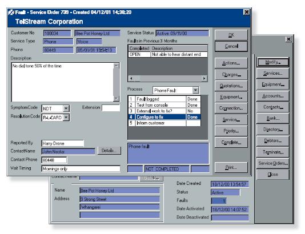Click Services in the back window
This screenshot has width=305, height=234.
273,73
